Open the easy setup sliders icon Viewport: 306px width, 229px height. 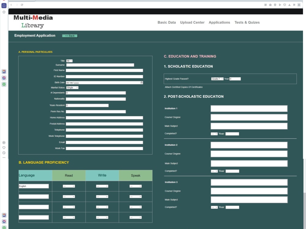(294, 5)
